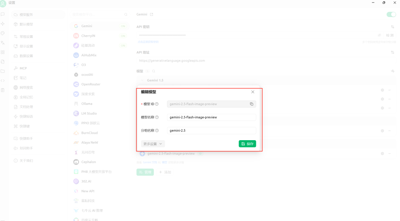Copy the model ID with the copy icon

251,104
